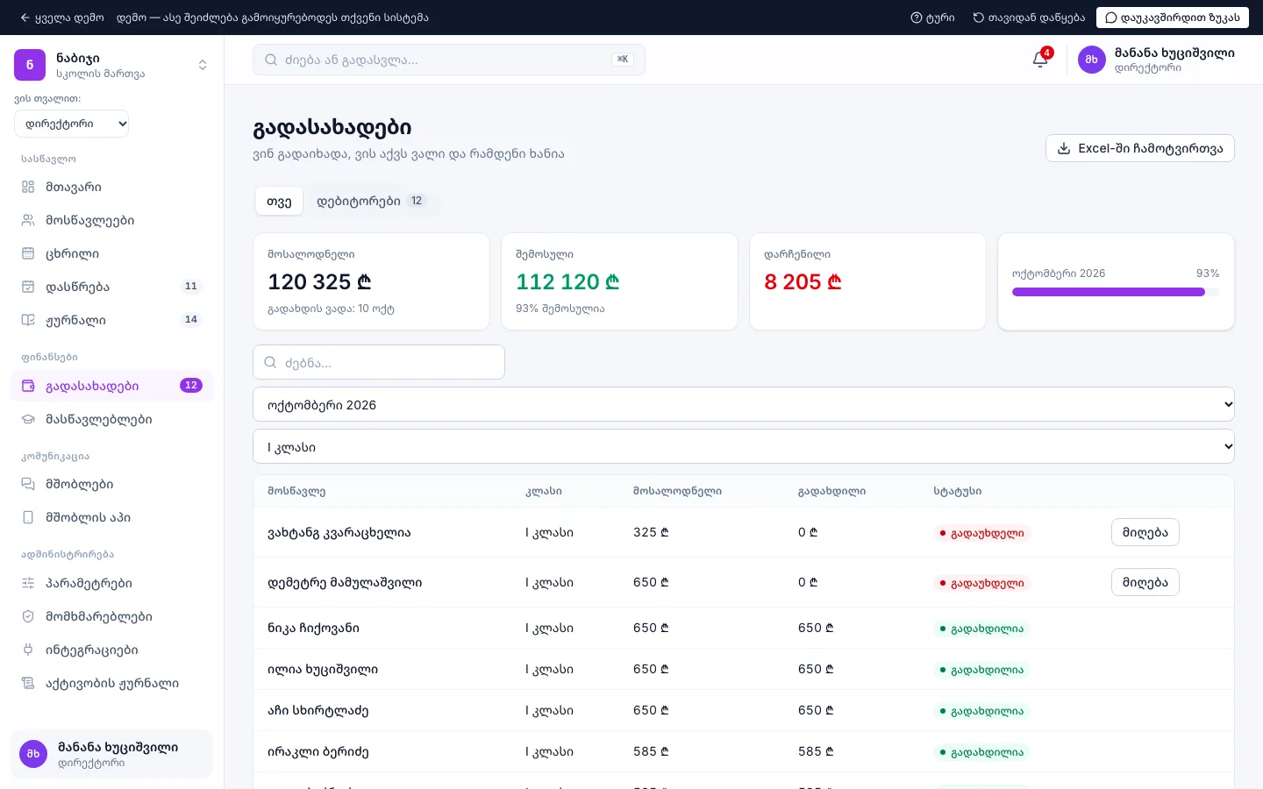
Task: Click თავიდან დაწყება in top bar
Action: pyautogui.click(x=1029, y=18)
